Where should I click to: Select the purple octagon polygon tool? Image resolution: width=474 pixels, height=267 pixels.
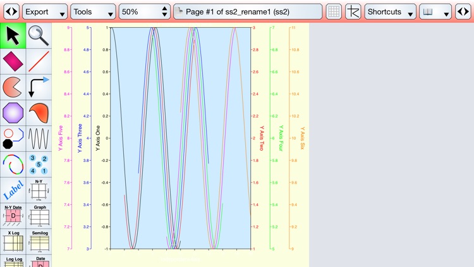click(x=13, y=113)
